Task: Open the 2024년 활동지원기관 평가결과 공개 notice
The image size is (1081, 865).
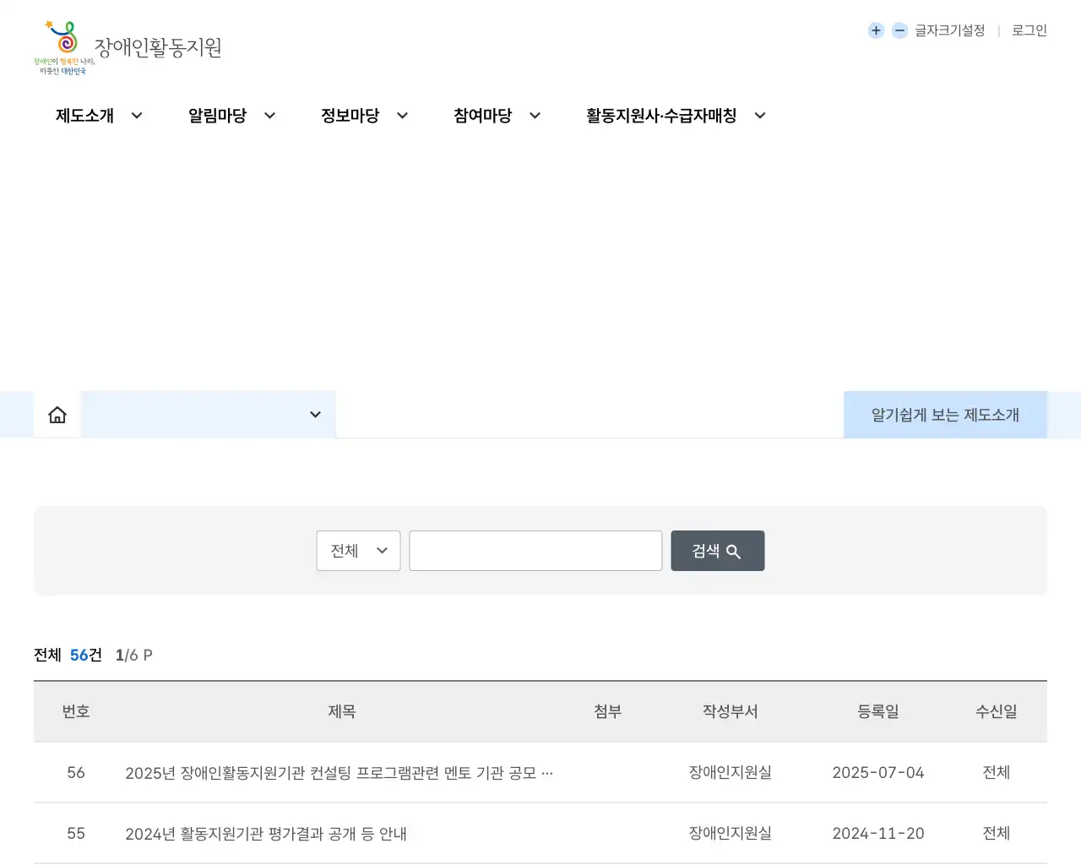Action: click(x=266, y=834)
